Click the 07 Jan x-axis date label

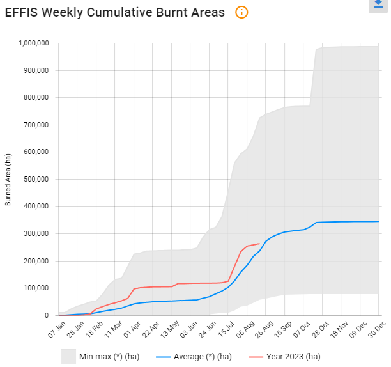57,329
